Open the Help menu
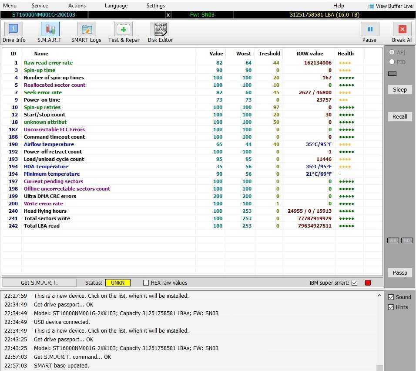The height and width of the screenshot is (371, 416). pos(339,6)
